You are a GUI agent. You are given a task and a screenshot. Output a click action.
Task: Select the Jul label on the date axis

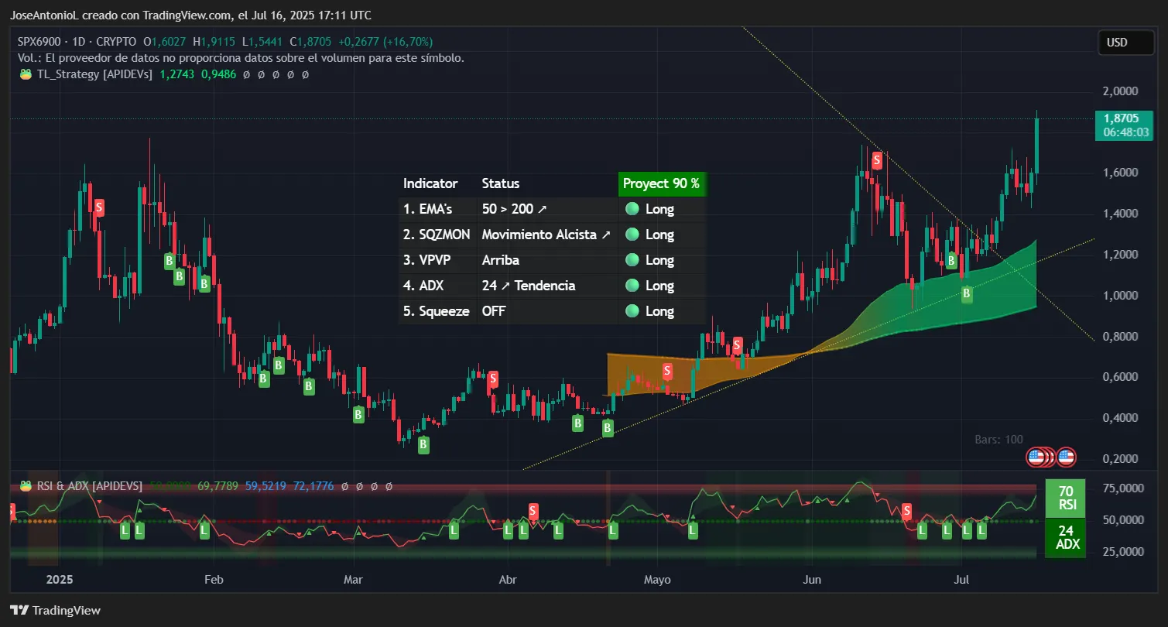pos(961,579)
